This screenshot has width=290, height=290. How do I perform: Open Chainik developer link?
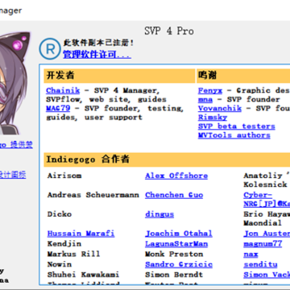63,90
